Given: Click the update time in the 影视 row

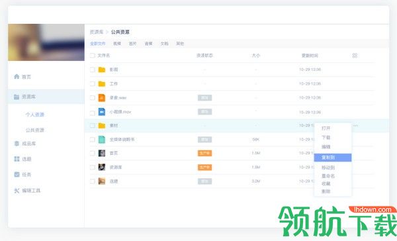Looking at the screenshot, I should 310,70.
